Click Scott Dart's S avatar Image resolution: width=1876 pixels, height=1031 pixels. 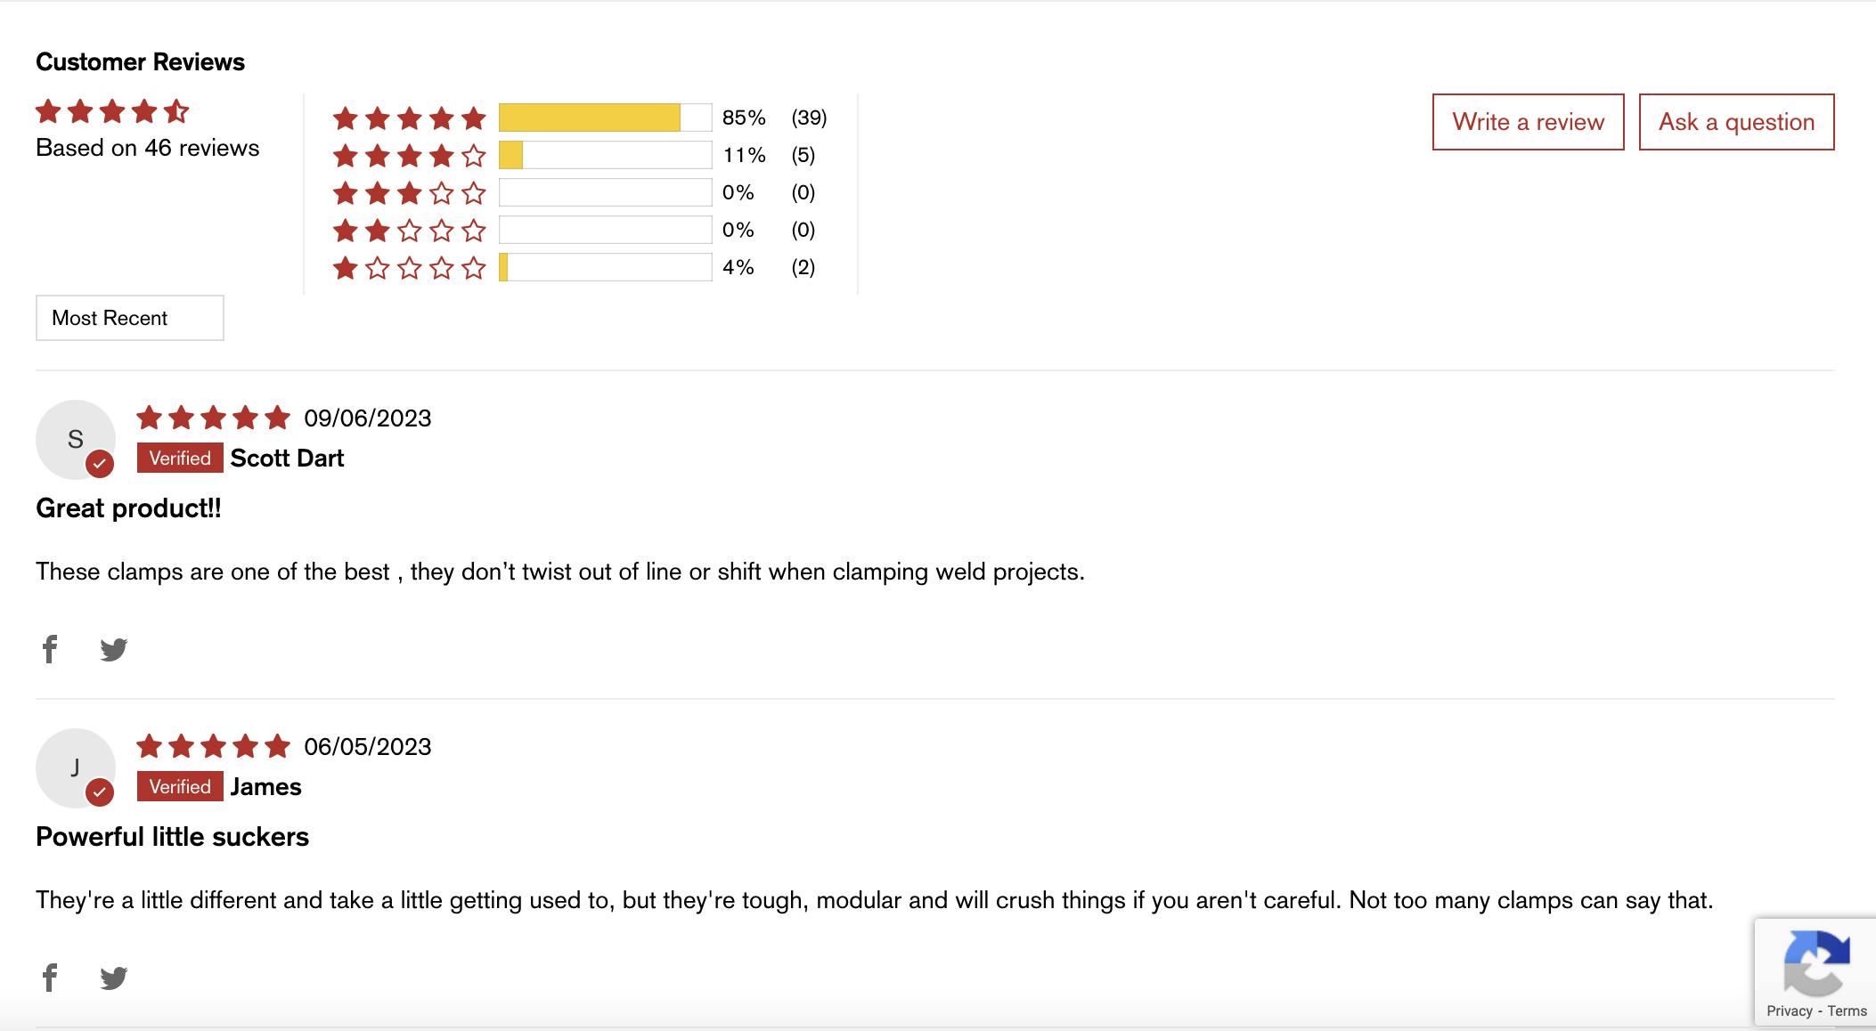76,439
